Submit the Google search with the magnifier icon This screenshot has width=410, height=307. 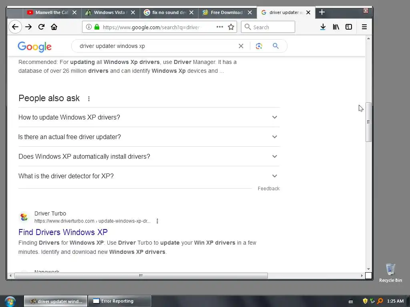(275, 46)
